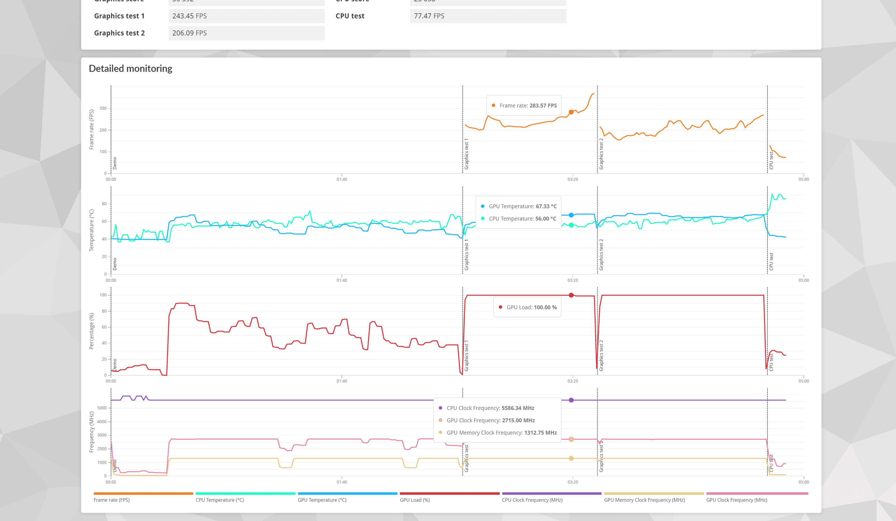Click Graphics test 2 marker in temperature chart
This screenshot has height=521, width=896.
coord(601,255)
